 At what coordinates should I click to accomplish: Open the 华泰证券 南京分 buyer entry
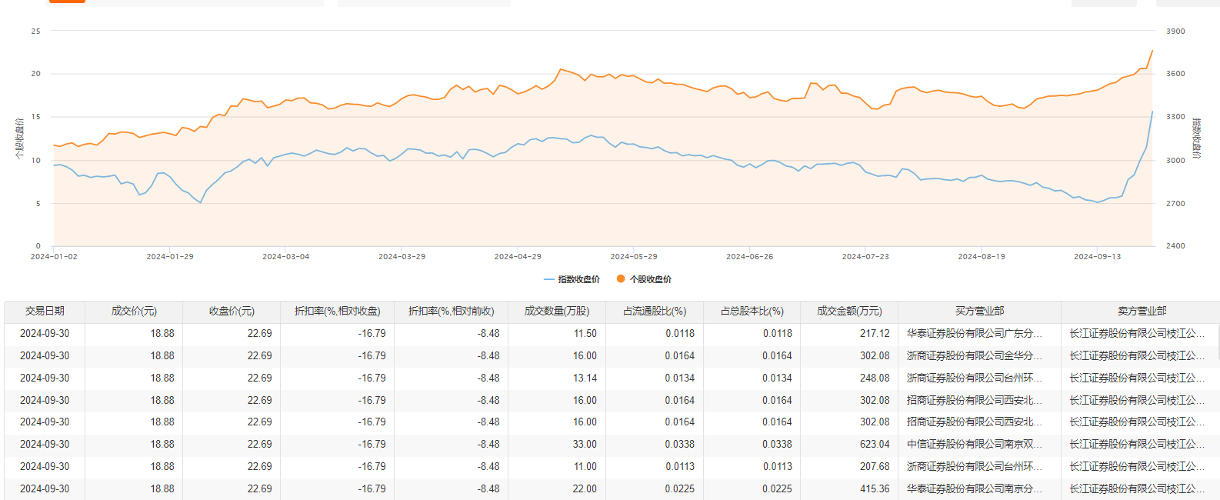(x=974, y=488)
